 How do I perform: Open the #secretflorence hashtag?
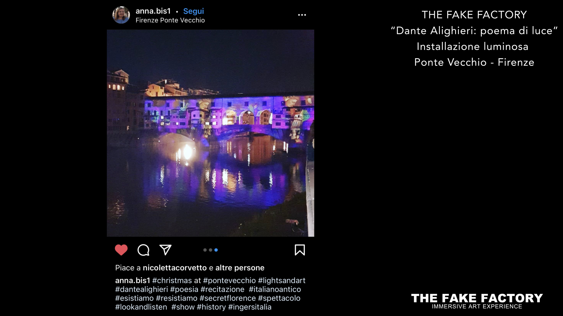(x=228, y=298)
